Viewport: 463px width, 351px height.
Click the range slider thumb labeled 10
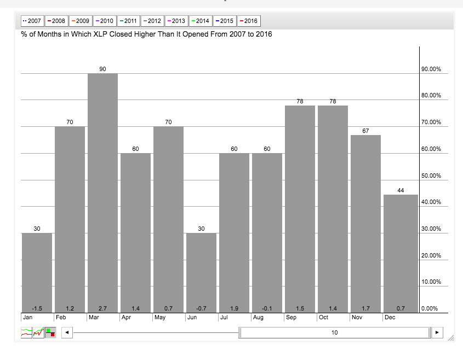click(335, 332)
